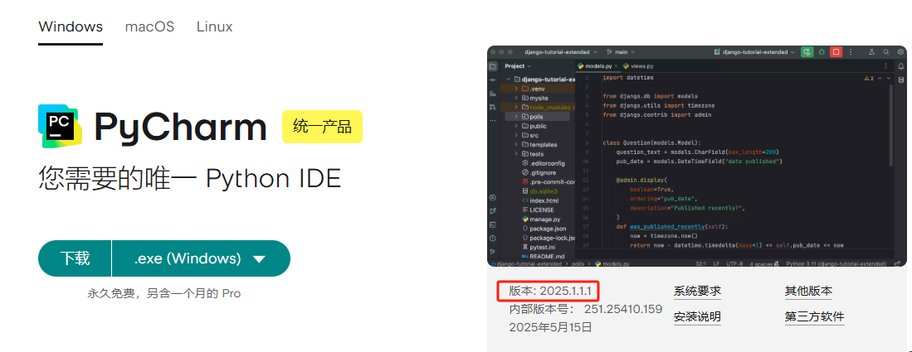The image size is (912, 352).
Task: Click the Pull Requests icon in IDE sidebar
Action: [x=493, y=107]
